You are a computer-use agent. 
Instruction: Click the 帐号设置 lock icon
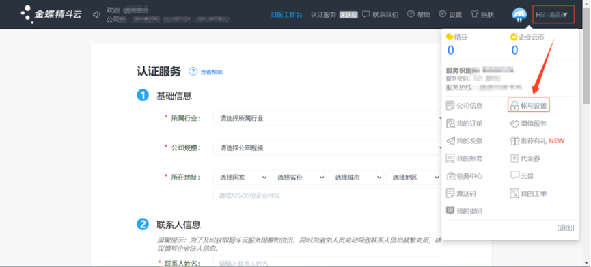514,107
